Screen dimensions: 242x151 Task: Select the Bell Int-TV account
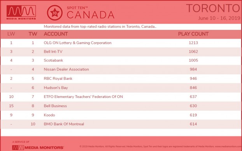53,51
